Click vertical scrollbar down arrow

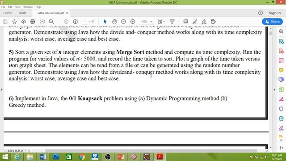270,147
